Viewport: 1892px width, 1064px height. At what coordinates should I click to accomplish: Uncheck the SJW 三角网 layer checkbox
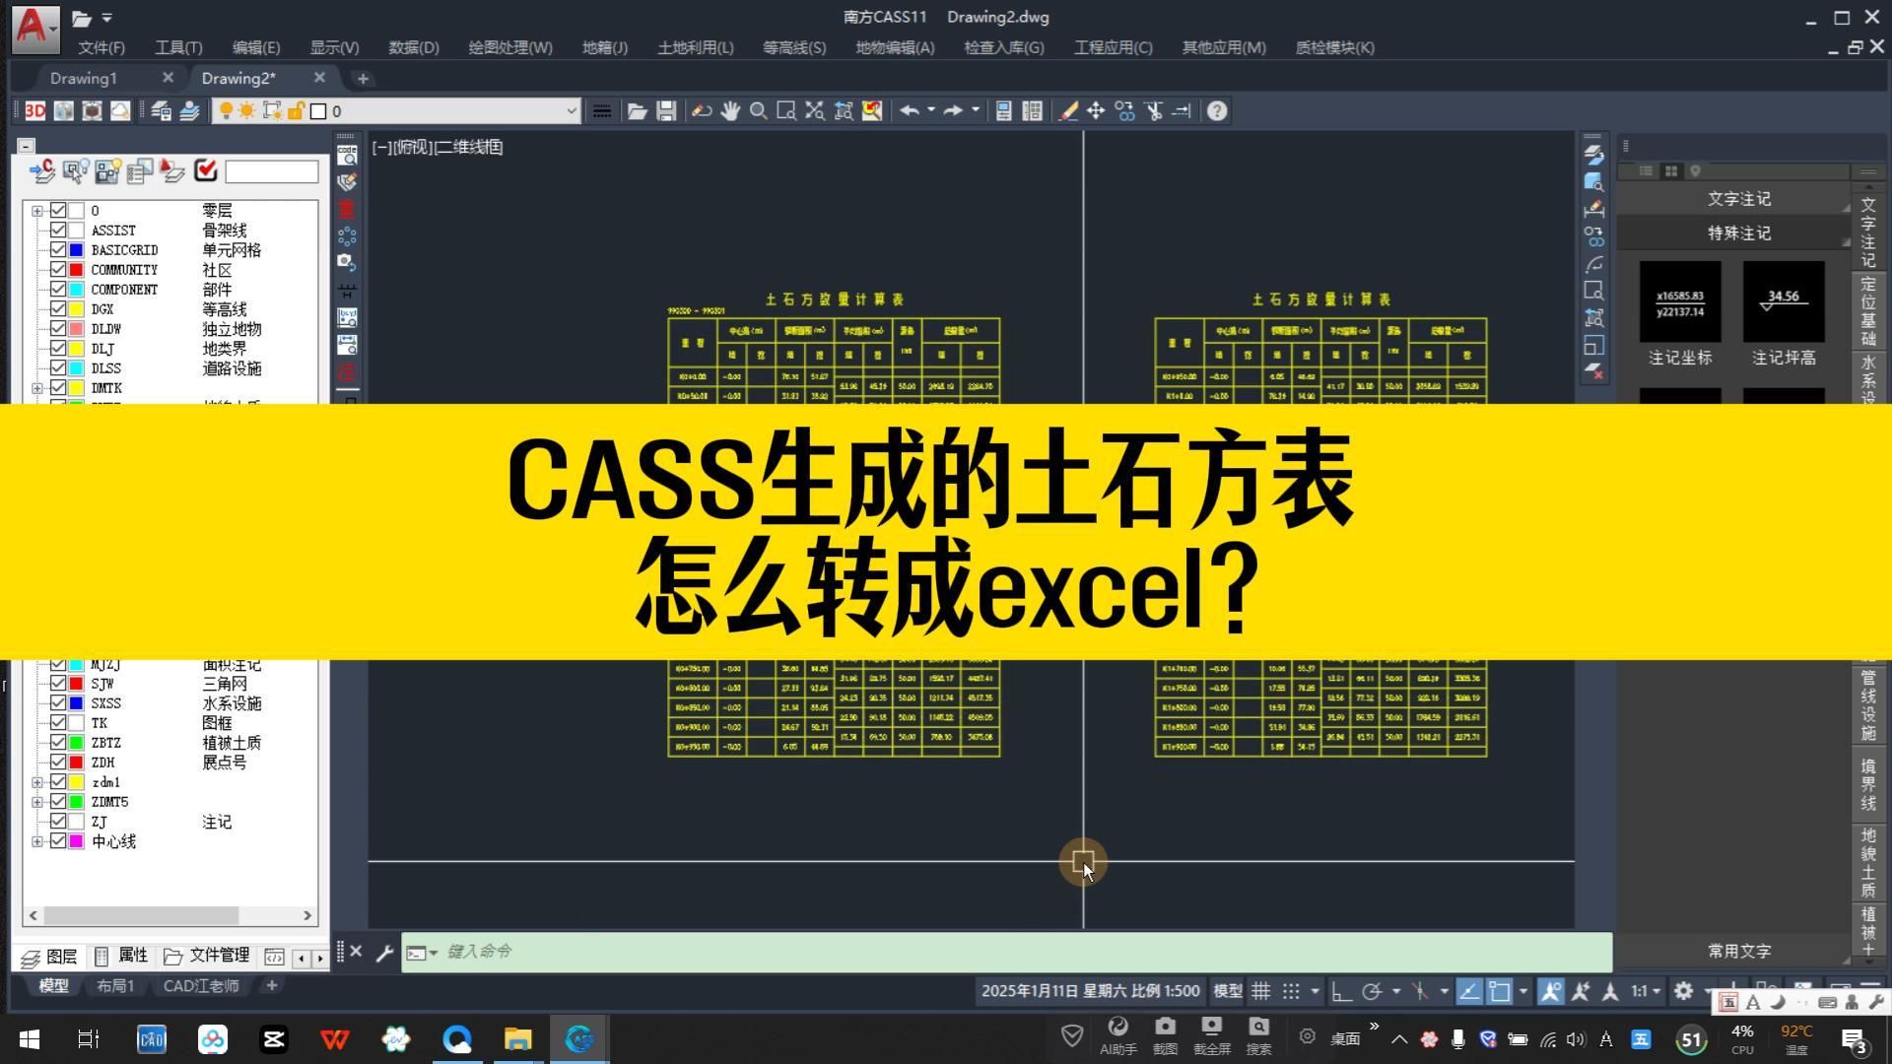tap(59, 683)
